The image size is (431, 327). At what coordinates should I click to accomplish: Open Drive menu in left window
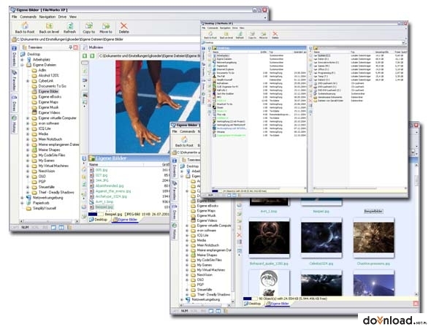(x=62, y=17)
